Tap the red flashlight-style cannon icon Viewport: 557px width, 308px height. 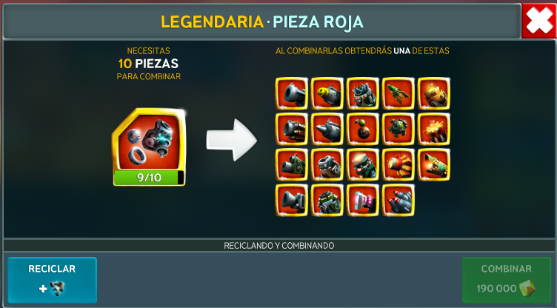(398, 164)
